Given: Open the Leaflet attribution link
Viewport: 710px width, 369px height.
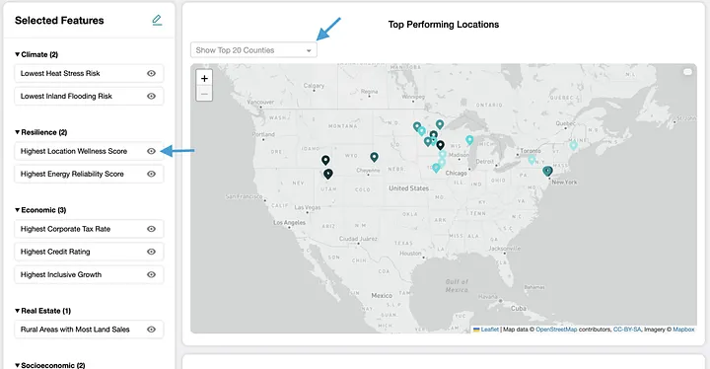Looking at the screenshot, I should (489, 330).
